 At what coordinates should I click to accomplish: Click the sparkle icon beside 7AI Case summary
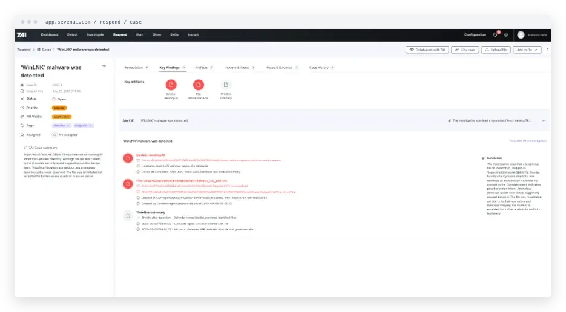25,148
